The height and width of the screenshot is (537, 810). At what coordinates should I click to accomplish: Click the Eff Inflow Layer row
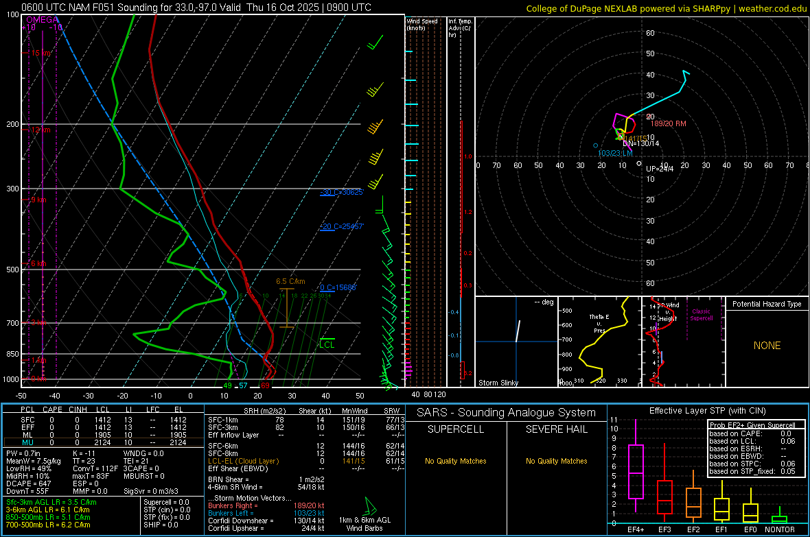point(306,435)
